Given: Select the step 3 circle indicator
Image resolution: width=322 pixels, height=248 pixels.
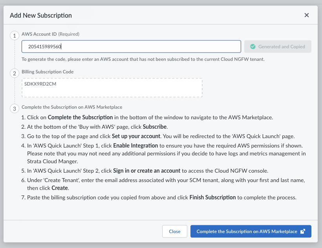Looking at the screenshot, I should click(15, 109).
